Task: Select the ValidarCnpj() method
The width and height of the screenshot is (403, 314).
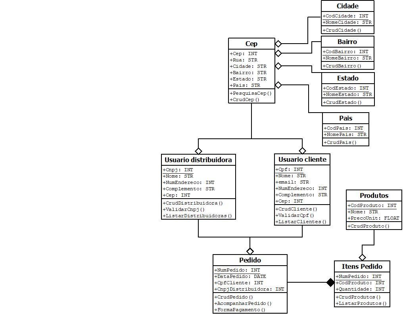Action: point(185,209)
